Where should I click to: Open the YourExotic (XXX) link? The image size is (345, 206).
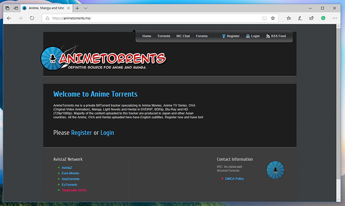(x=74, y=190)
